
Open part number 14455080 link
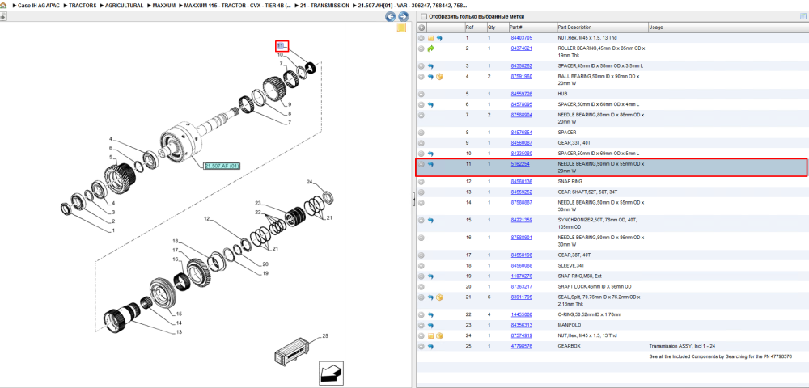click(x=521, y=314)
